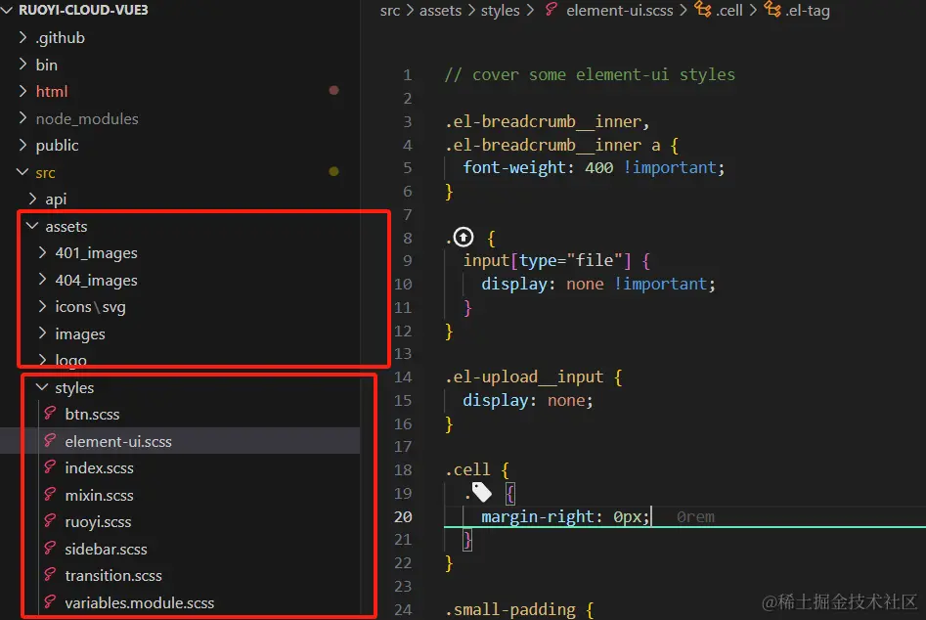
Task: Open mixin.scss file
Action: (x=99, y=496)
